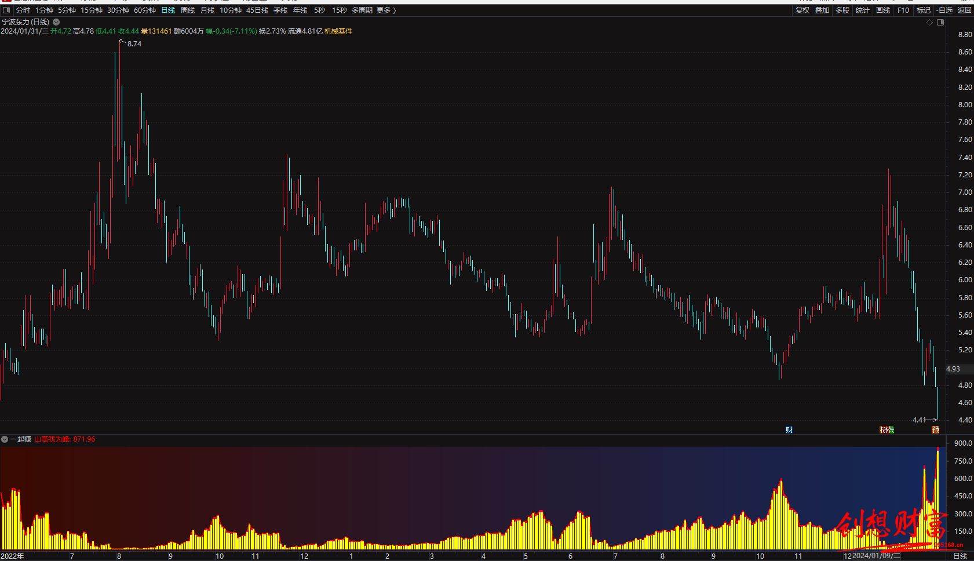Switch to 年线 yearly chart
Screen dimensions: 974x561
[x=300, y=10]
